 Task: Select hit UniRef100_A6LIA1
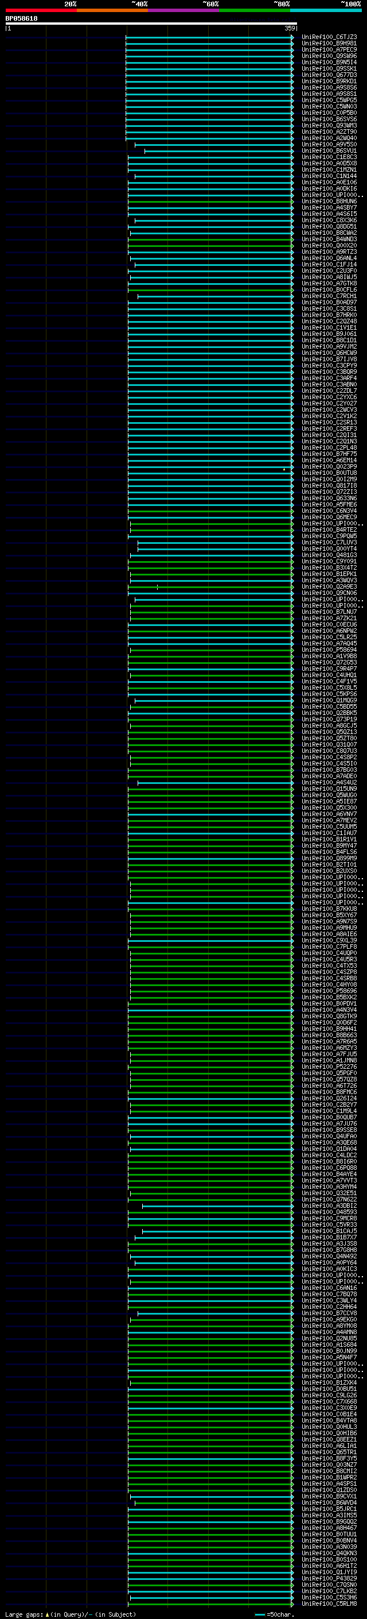tap(329, 1446)
